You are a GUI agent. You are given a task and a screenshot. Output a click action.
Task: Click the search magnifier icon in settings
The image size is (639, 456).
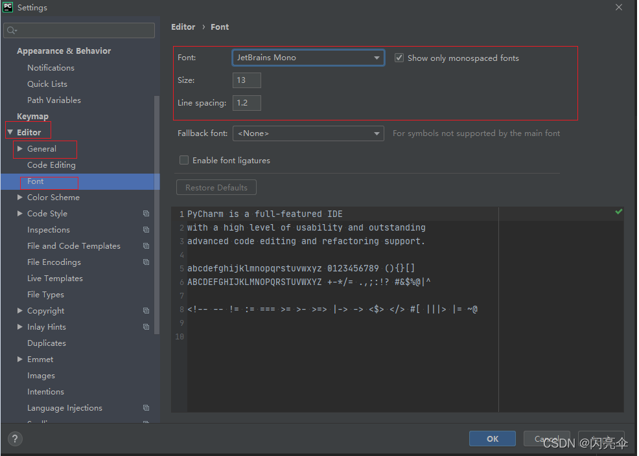pyautogui.click(x=12, y=30)
